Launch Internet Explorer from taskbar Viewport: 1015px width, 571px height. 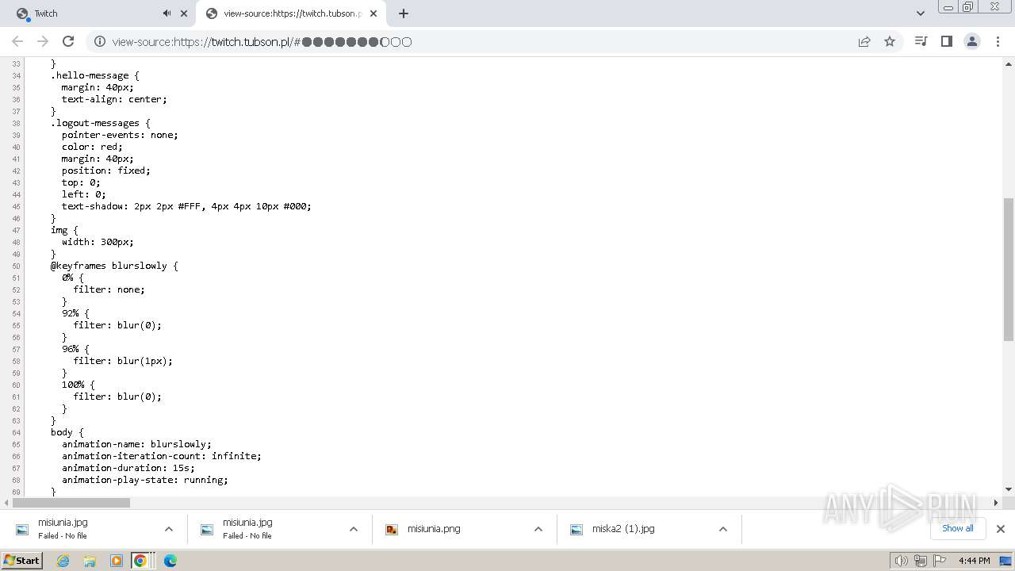tap(63, 561)
